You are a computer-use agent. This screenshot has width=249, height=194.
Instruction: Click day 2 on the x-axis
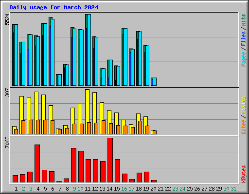tap(23, 189)
